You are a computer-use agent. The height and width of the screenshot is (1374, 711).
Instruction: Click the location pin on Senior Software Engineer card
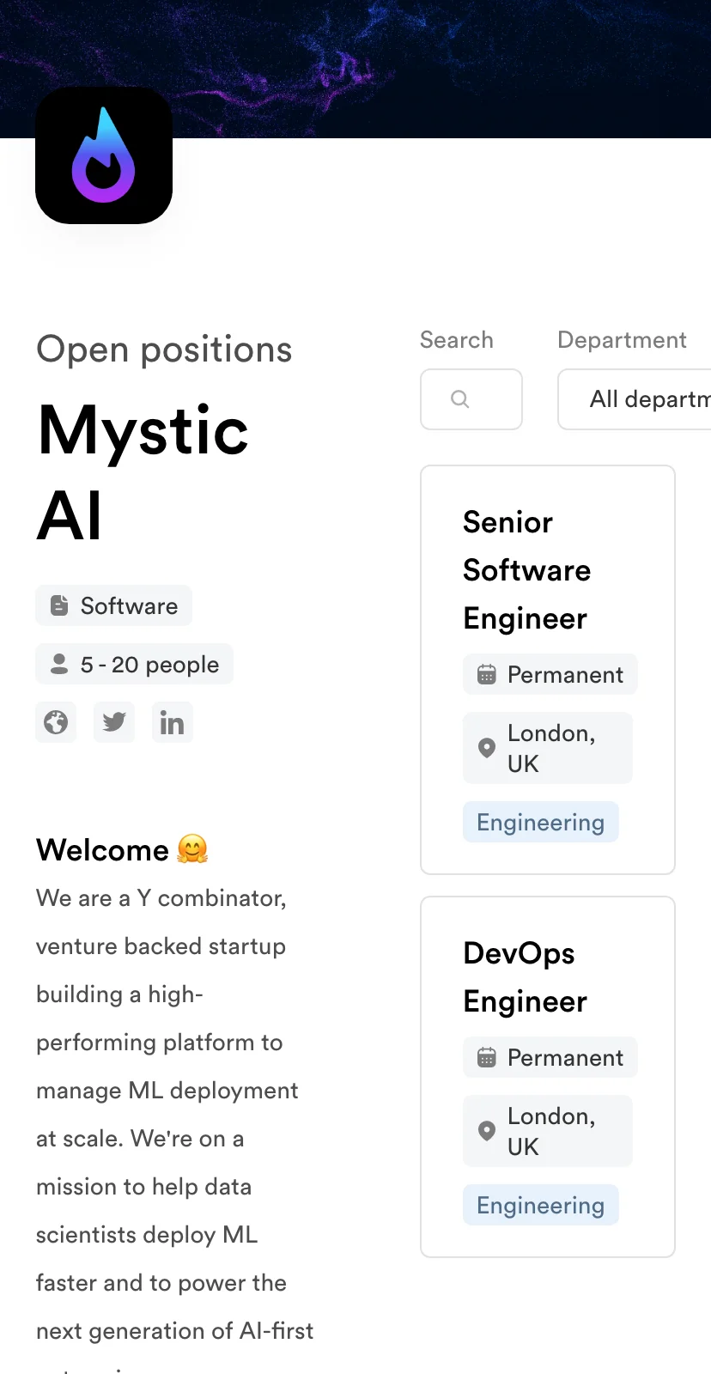click(487, 748)
